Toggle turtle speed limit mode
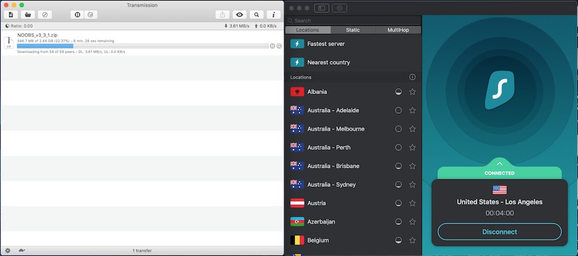The height and width of the screenshot is (256, 578). [21, 251]
